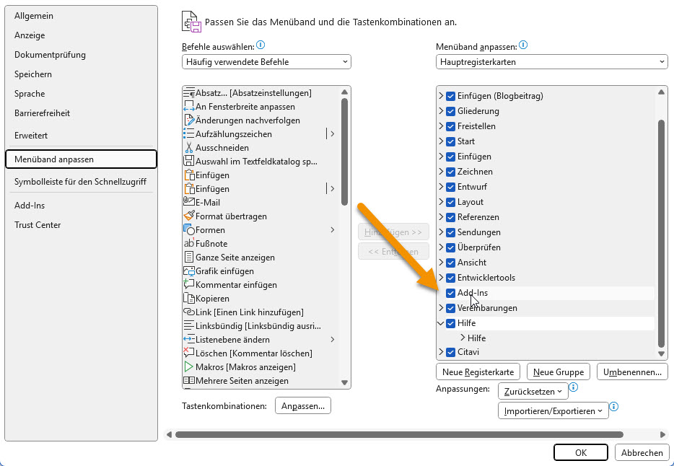Open the Häufig verwendete Befehle dropdown
This screenshot has width=674, height=466.
click(x=266, y=62)
